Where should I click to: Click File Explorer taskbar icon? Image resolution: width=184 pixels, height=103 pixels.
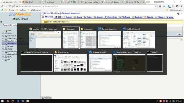click(28, 101)
